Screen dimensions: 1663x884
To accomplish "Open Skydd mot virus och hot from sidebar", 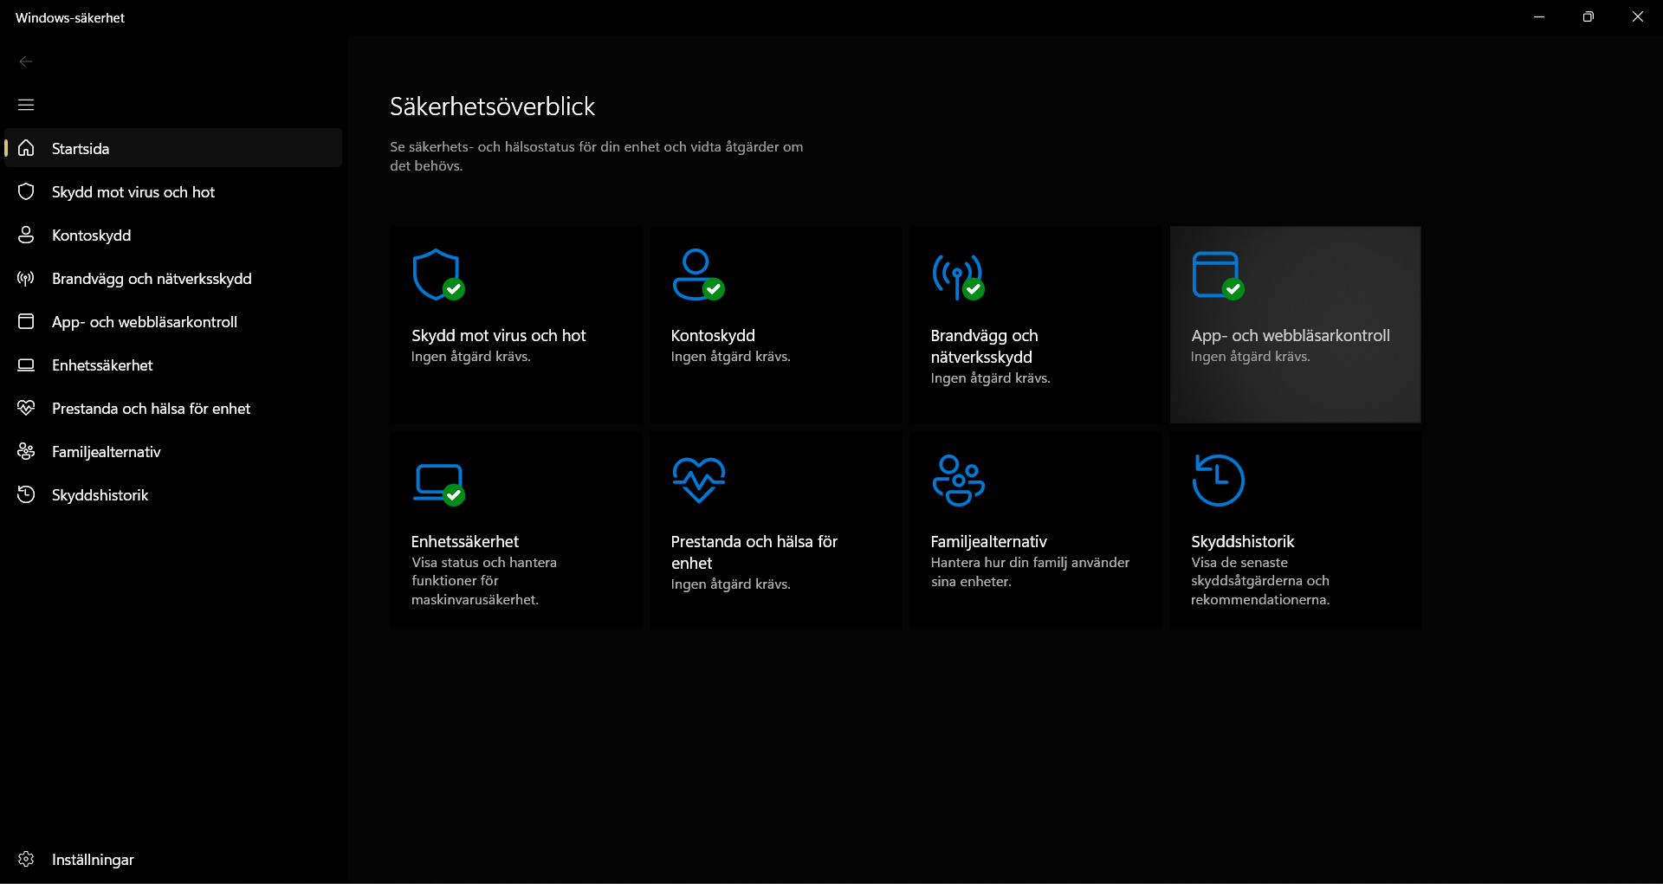I will click(x=133, y=191).
